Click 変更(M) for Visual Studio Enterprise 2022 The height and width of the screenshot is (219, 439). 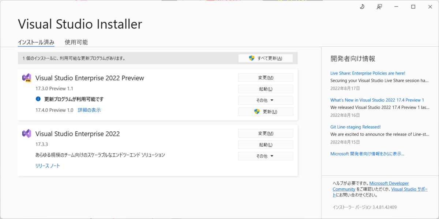pos(266,133)
